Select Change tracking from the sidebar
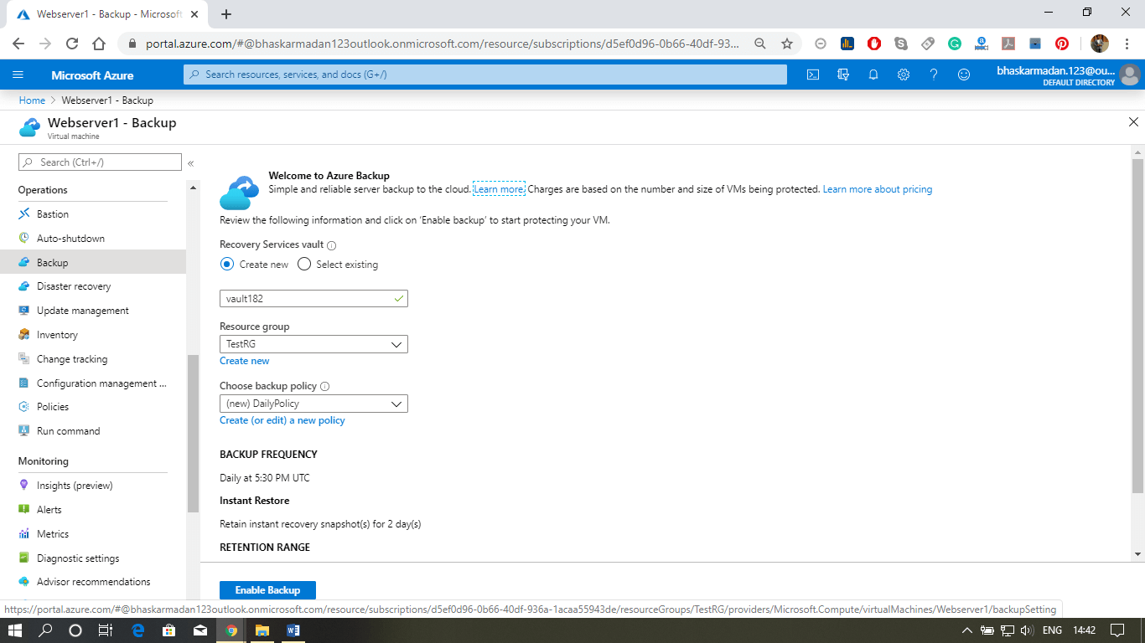 (74, 358)
